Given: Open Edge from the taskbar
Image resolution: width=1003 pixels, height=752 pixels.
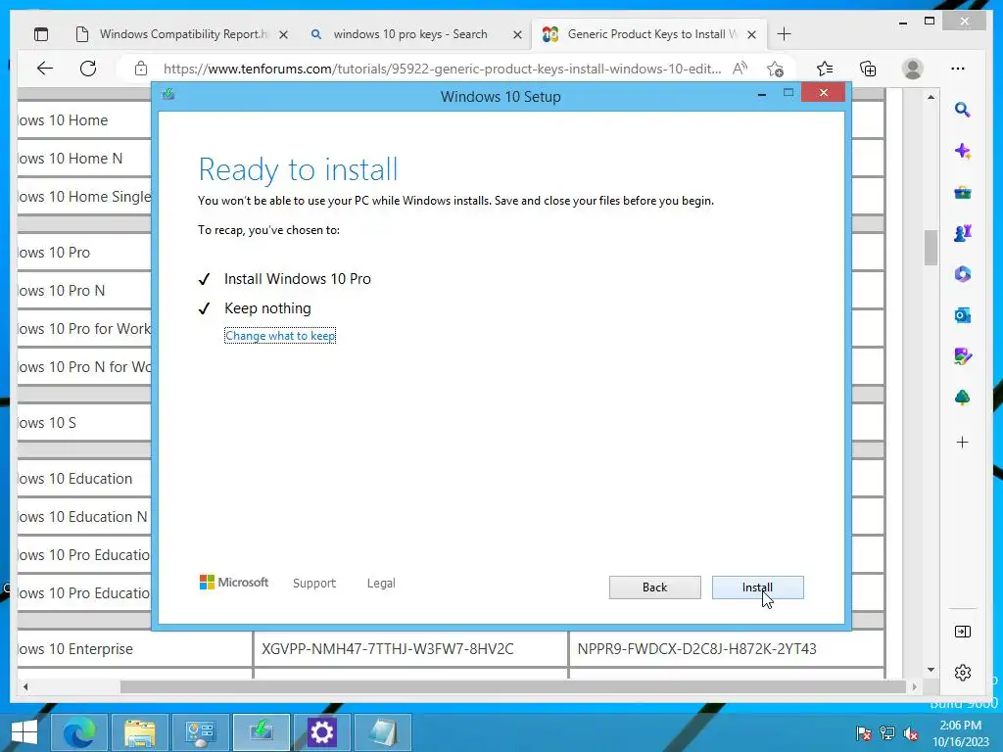Looking at the screenshot, I should click(78, 732).
